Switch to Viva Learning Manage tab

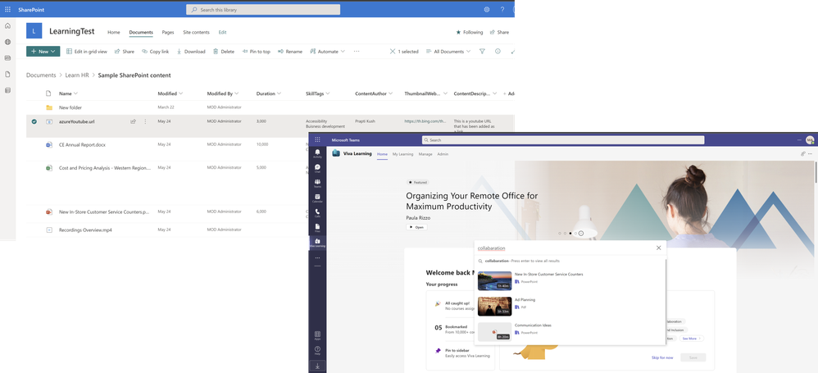(x=425, y=154)
